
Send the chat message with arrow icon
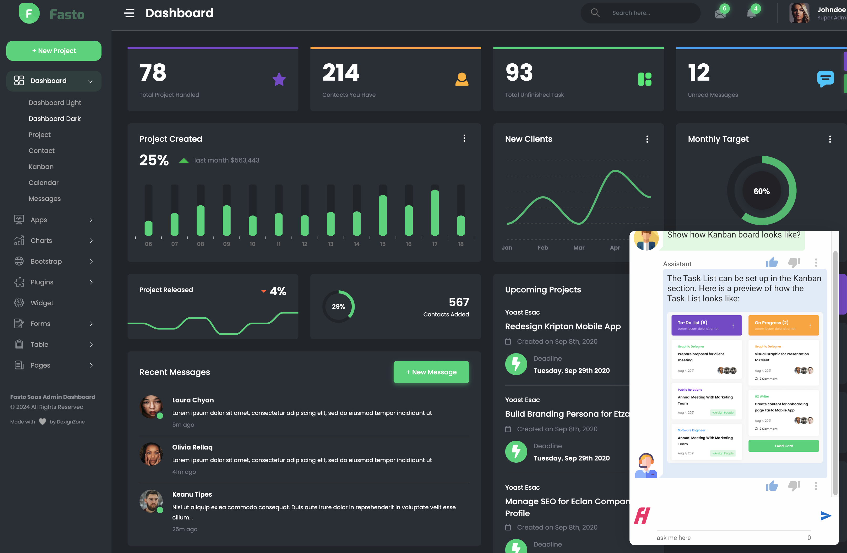tap(826, 516)
